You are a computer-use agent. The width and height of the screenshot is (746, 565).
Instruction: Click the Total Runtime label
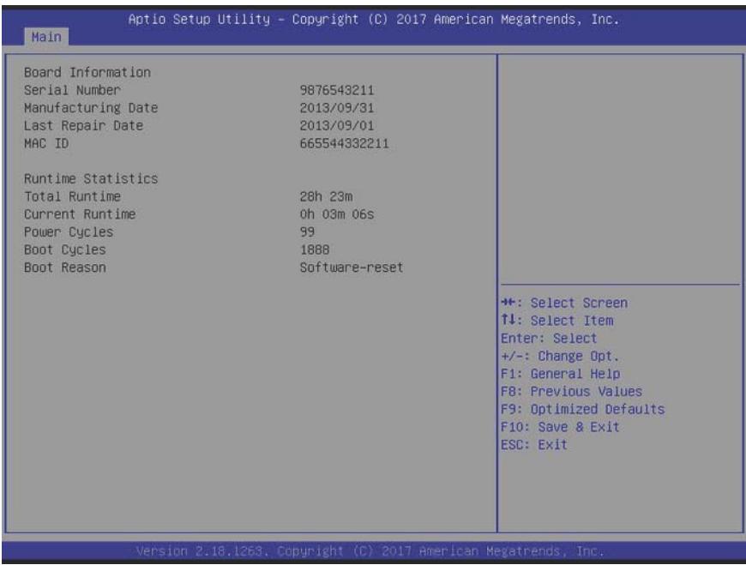[72, 196]
